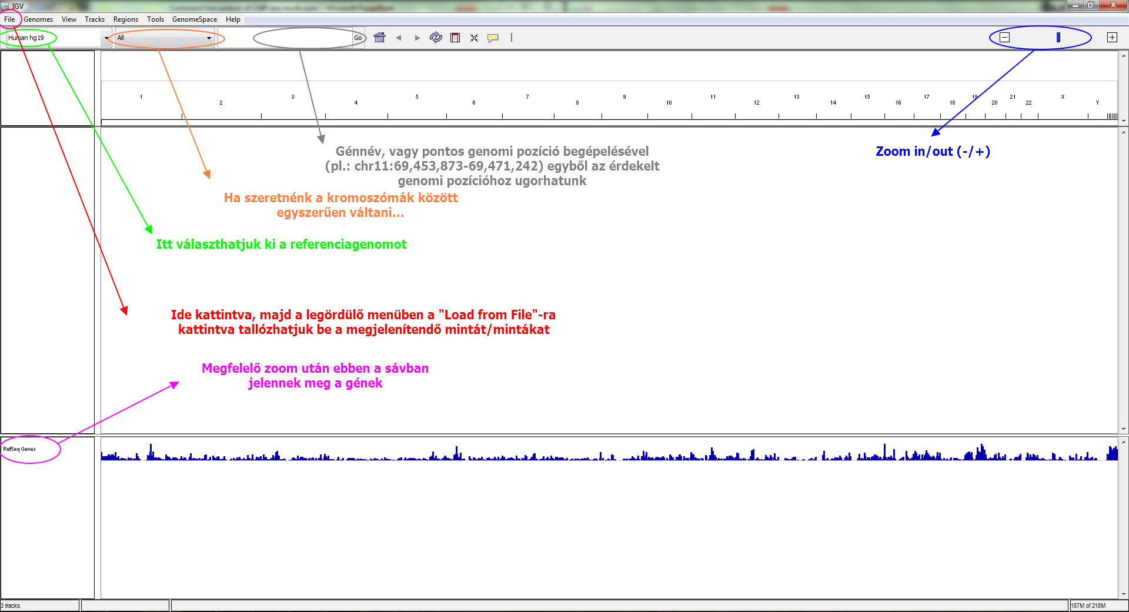Open the File menu
Viewport: 1129px width, 612px height.
(9, 19)
